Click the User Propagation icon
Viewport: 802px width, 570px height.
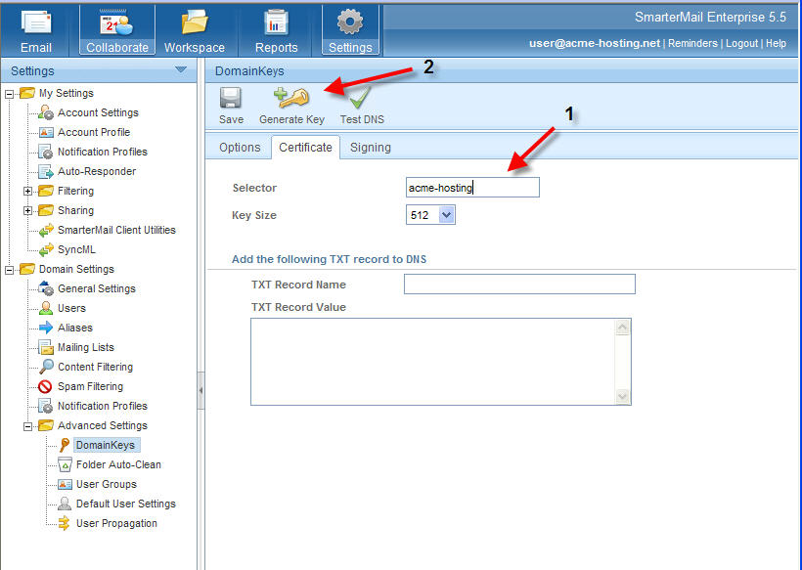point(65,523)
